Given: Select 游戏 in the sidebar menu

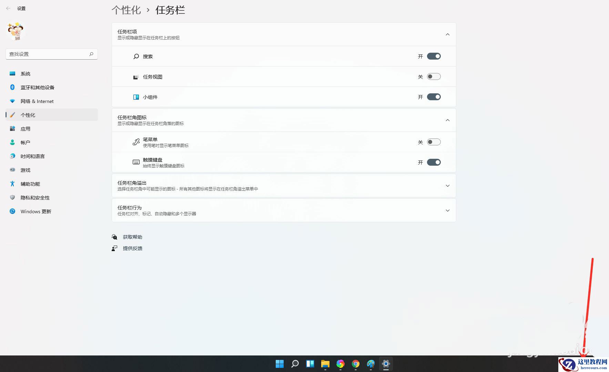Looking at the screenshot, I should [25, 170].
